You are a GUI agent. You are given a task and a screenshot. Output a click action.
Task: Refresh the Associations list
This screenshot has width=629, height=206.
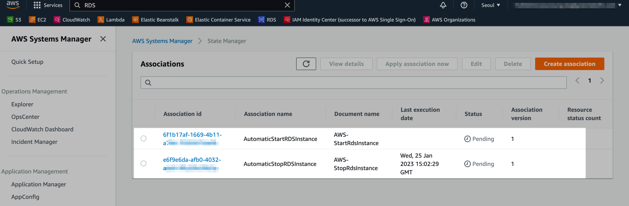306,64
